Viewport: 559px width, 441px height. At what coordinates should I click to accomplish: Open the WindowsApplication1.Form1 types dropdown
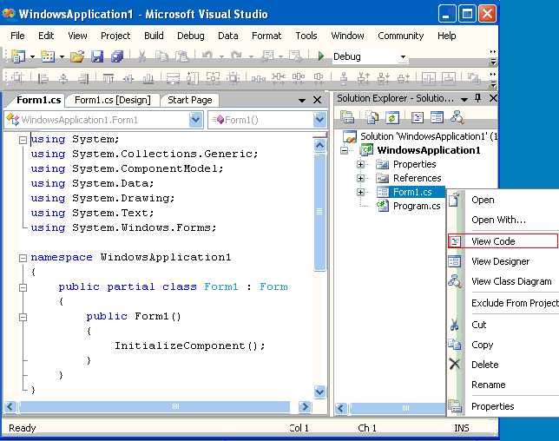(195, 120)
